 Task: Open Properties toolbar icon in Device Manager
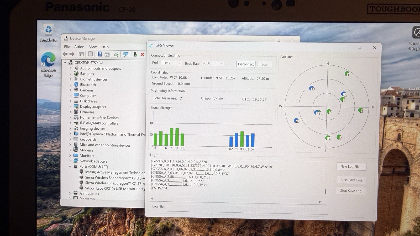point(91,54)
